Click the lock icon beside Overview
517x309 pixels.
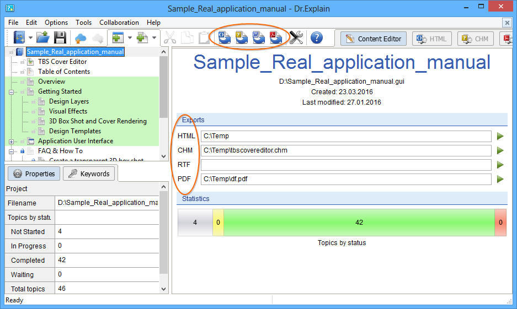[23, 82]
